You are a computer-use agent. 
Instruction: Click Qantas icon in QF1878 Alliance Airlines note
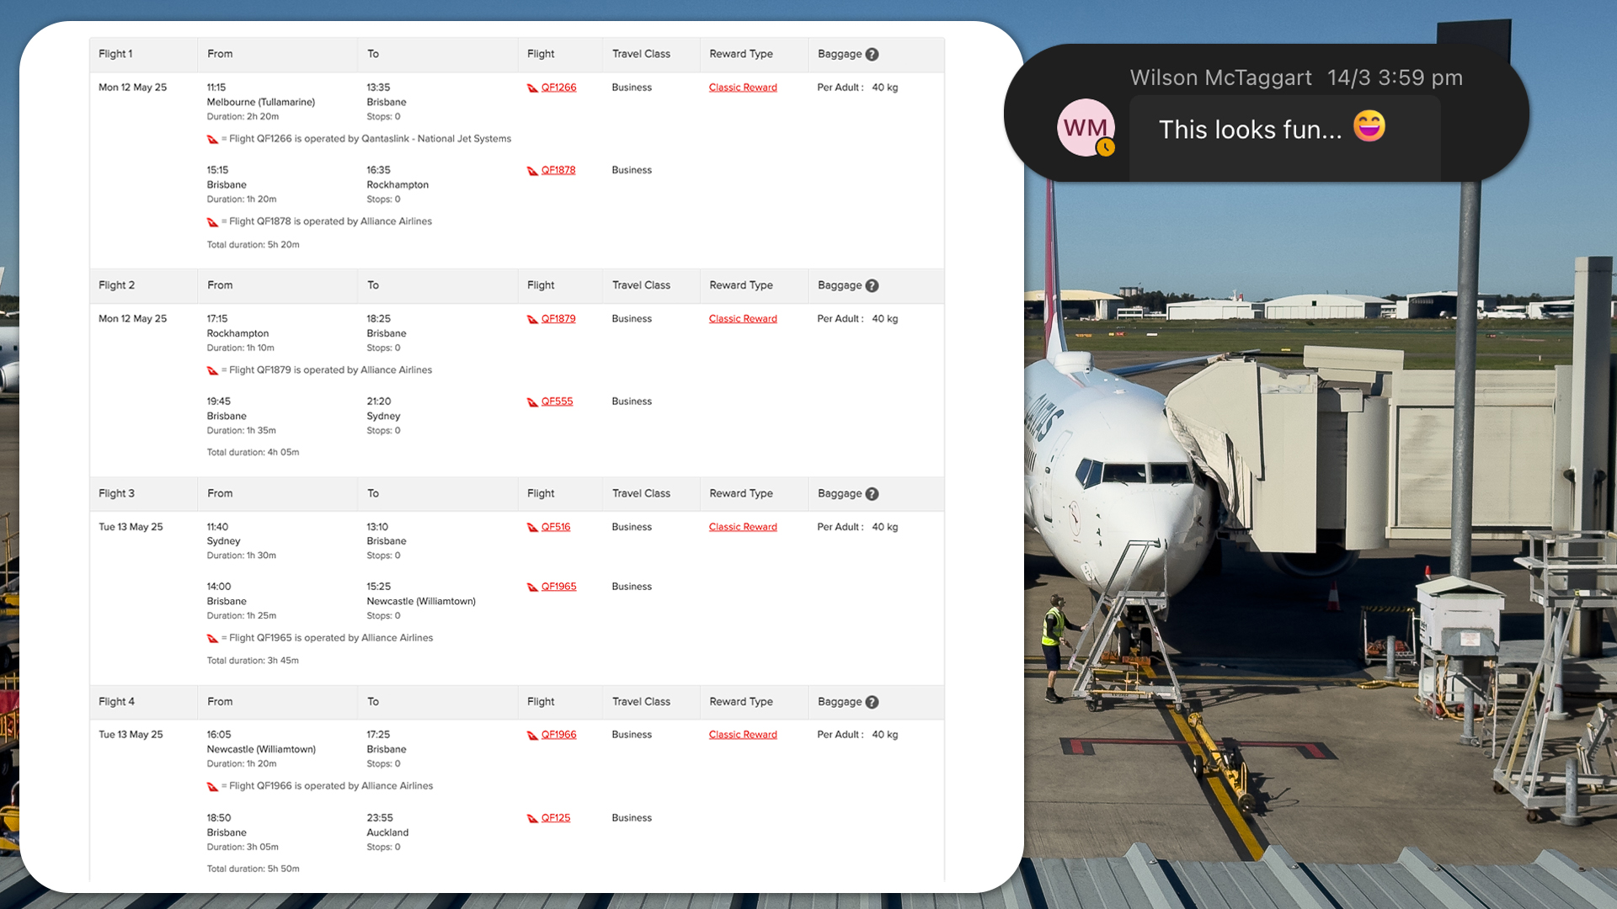pyautogui.click(x=212, y=222)
